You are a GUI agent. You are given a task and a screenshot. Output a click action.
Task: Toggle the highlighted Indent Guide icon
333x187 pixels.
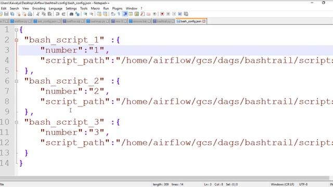point(125,14)
